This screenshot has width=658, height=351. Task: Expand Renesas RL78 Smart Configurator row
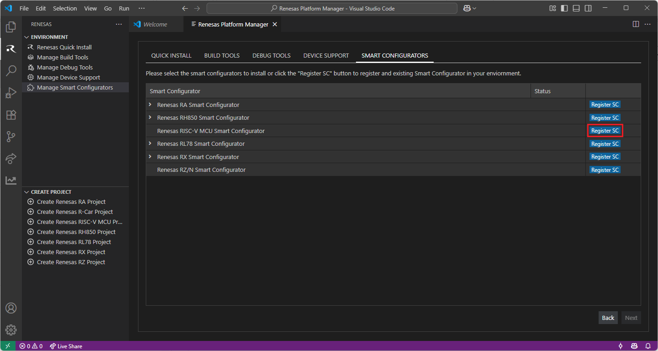pyautogui.click(x=150, y=144)
